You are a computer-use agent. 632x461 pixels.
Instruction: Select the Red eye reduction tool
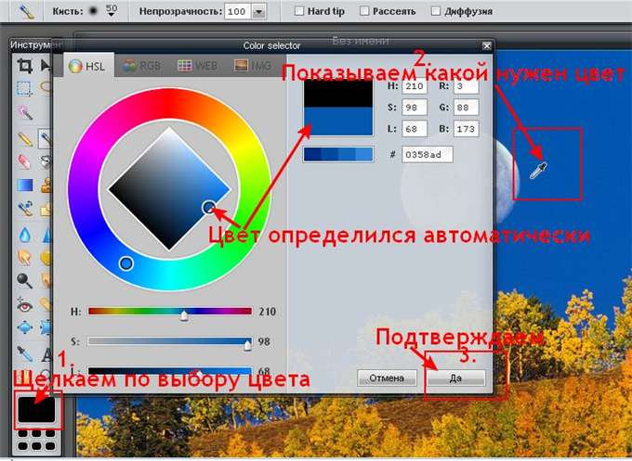(25, 305)
